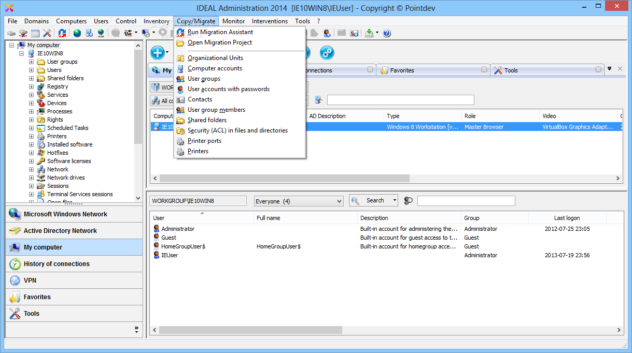Click the help question mark toolbar icon
The height and width of the screenshot is (353, 632).
(x=387, y=33)
